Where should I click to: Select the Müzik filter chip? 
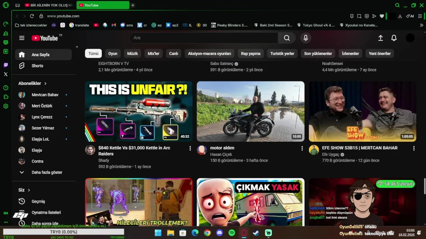[x=132, y=53]
